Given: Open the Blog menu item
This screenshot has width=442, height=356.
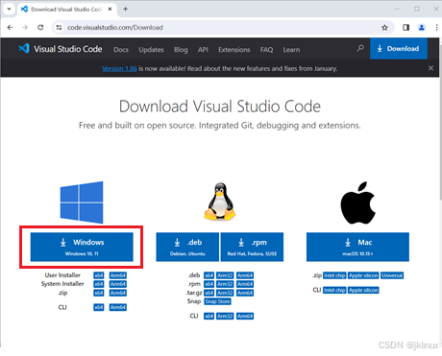Looking at the screenshot, I should (181, 50).
